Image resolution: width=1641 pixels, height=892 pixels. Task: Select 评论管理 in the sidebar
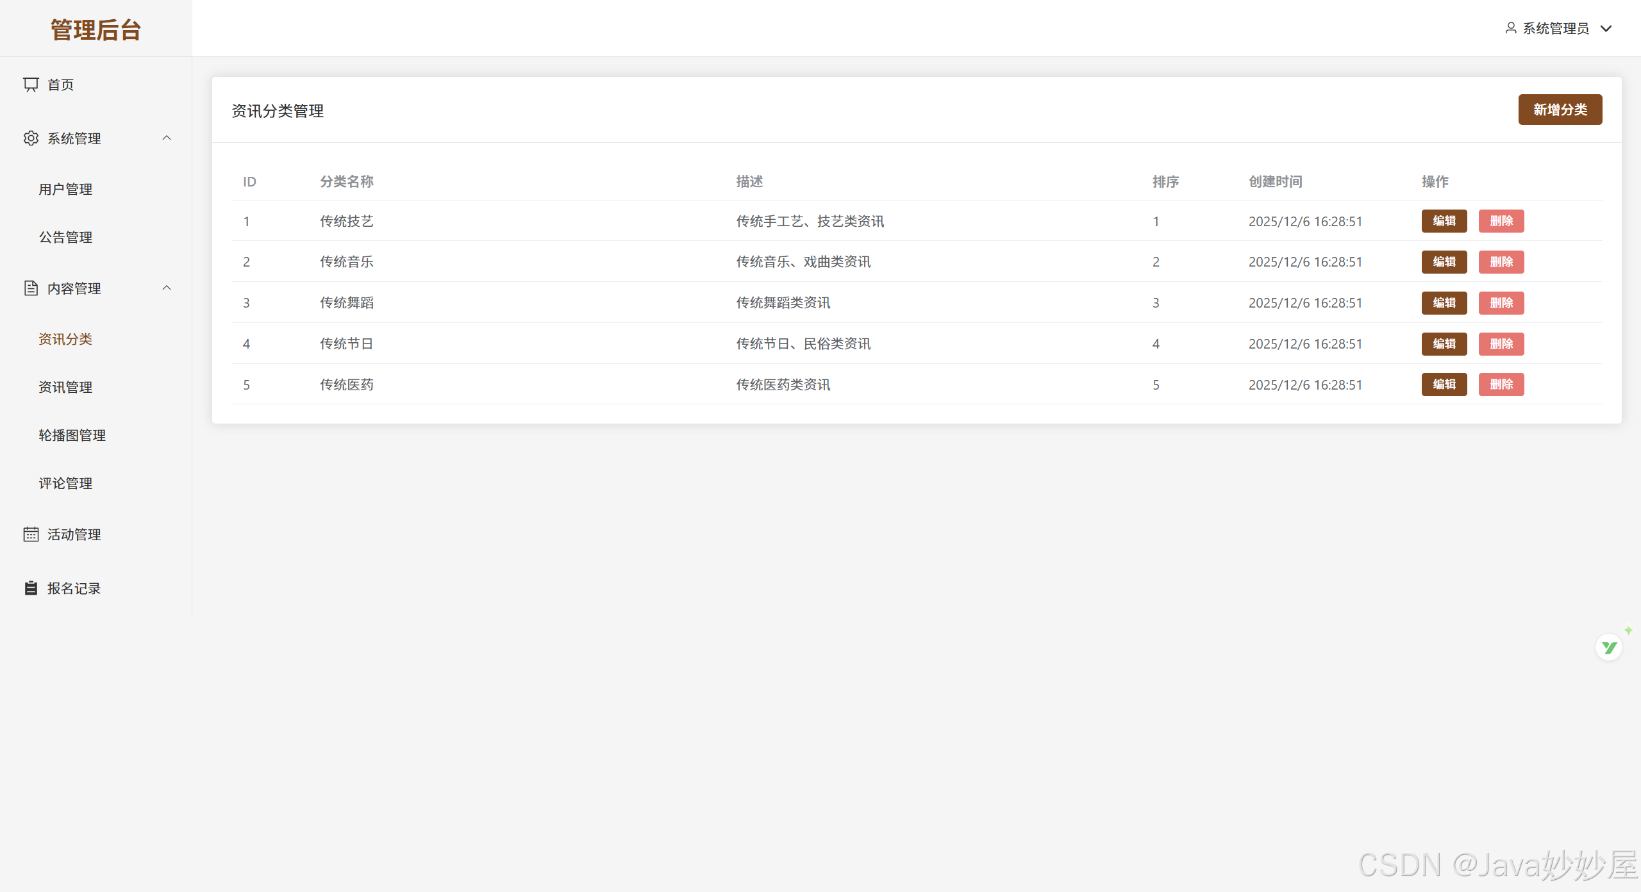click(65, 483)
